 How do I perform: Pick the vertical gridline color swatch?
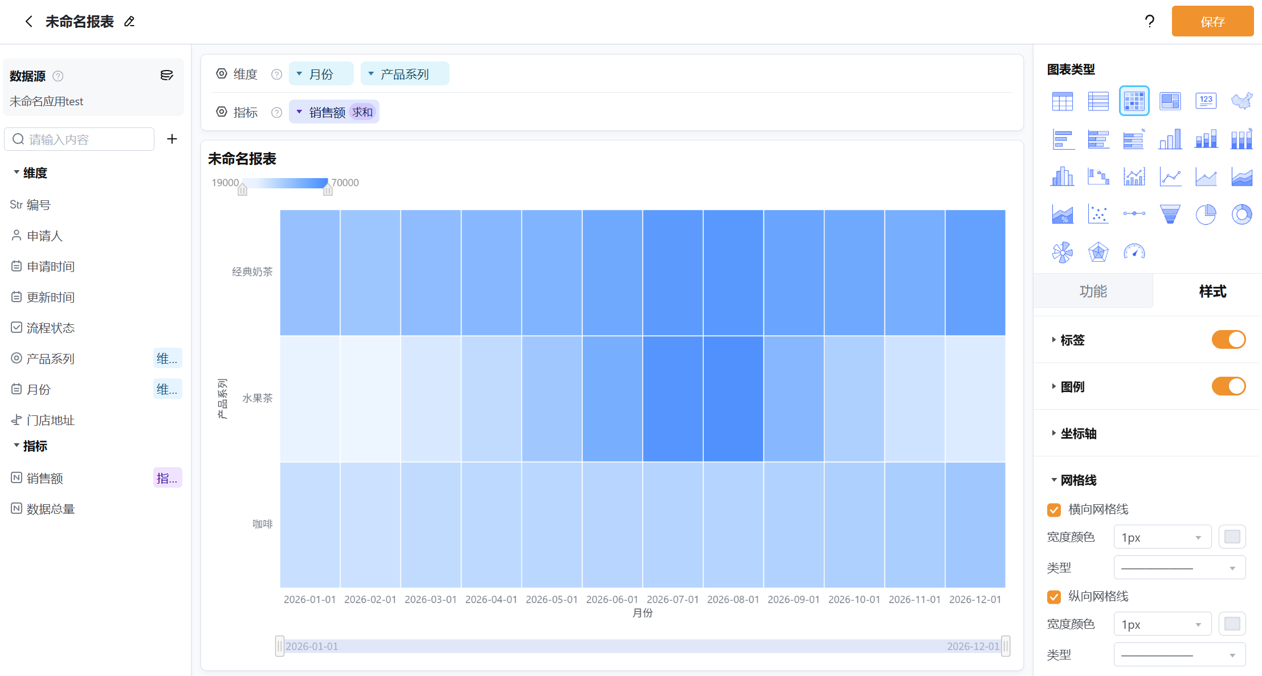(1232, 624)
